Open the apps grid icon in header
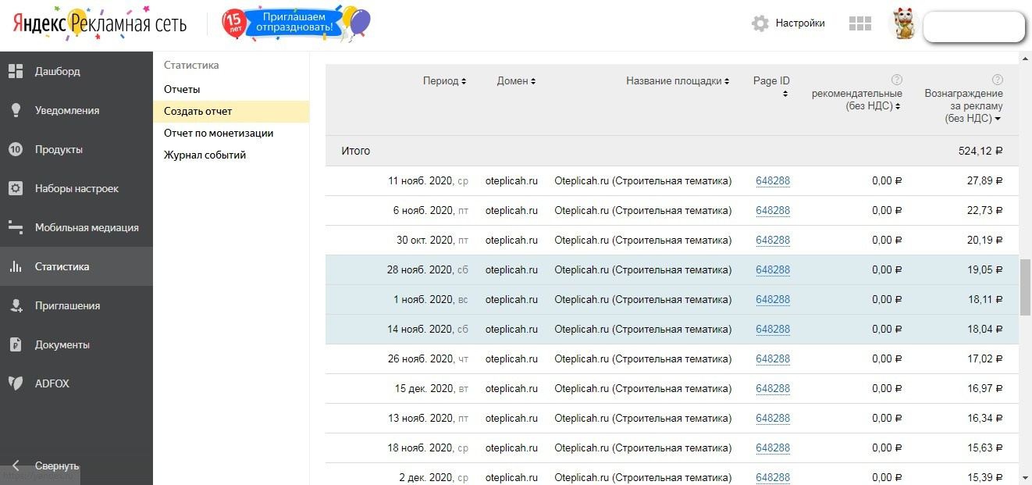The height and width of the screenshot is (485, 1032). pos(859,23)
